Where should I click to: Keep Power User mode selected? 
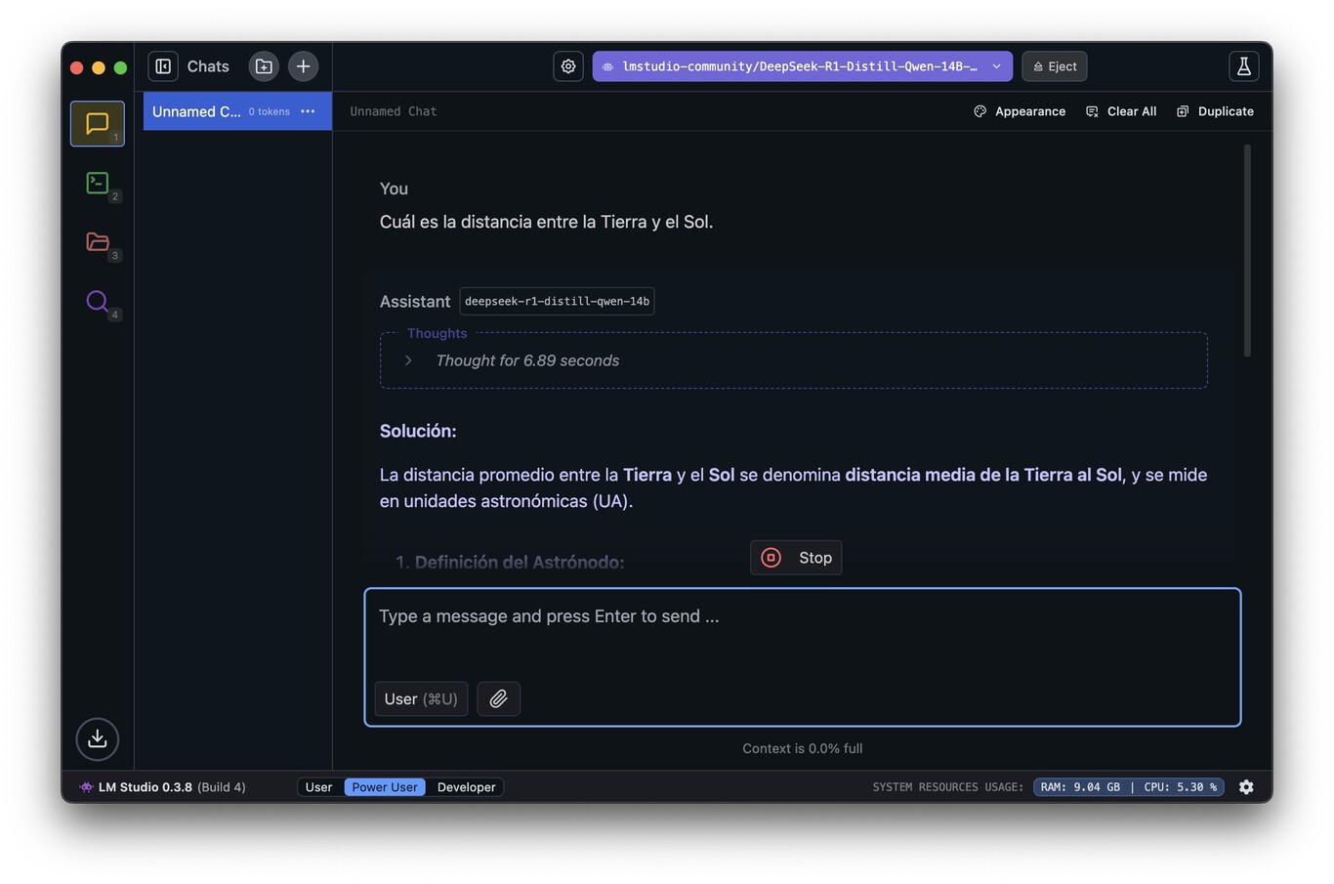point(384,786)
